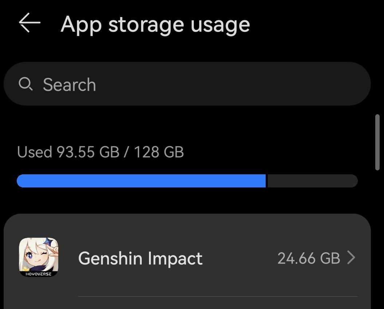Click the Genshin Impact label text

(x=140, y=258)
